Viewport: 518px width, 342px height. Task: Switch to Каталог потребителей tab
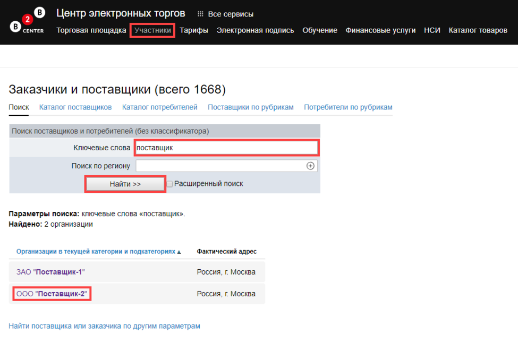(159, 107)
